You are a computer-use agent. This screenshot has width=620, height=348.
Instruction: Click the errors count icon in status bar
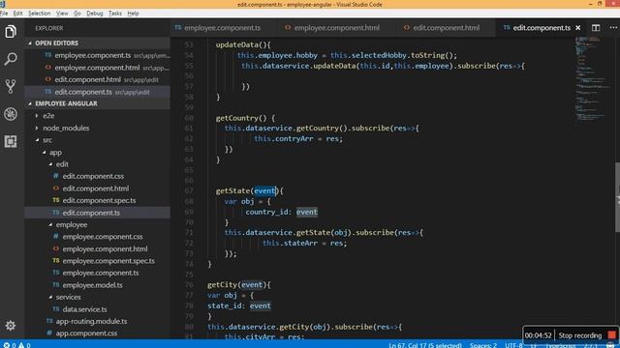tap(7, 345)
